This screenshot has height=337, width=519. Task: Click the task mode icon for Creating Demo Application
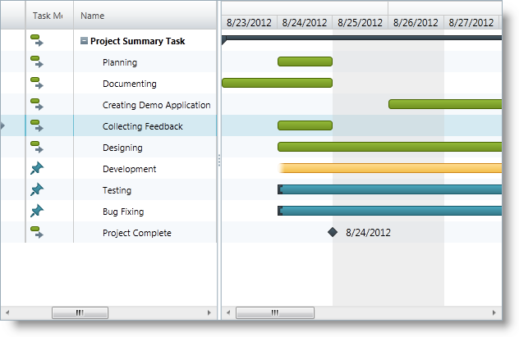36,105
